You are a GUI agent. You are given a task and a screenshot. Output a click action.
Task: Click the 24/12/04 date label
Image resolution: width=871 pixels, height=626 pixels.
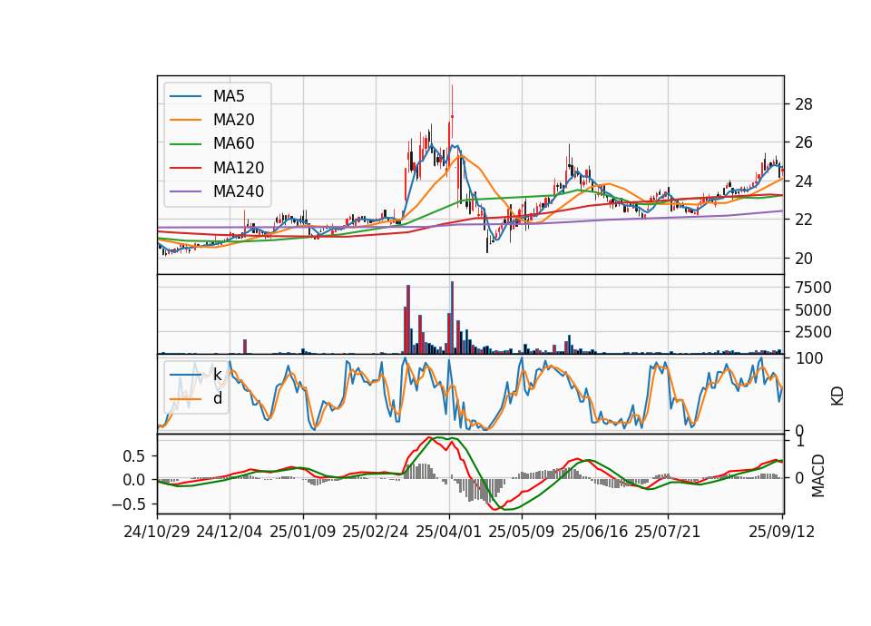(x=230, y=533)
